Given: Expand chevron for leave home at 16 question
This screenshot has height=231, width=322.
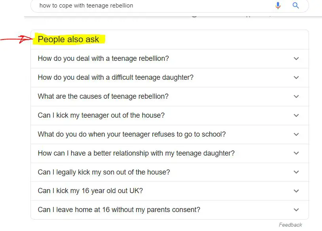Looking at the screenshot, I should coord(296,210).
